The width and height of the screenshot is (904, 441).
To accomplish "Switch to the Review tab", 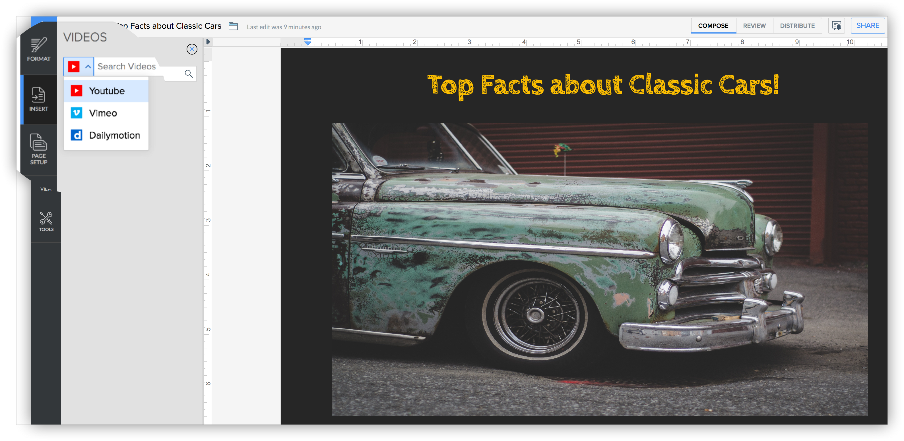I will point(754,26).
